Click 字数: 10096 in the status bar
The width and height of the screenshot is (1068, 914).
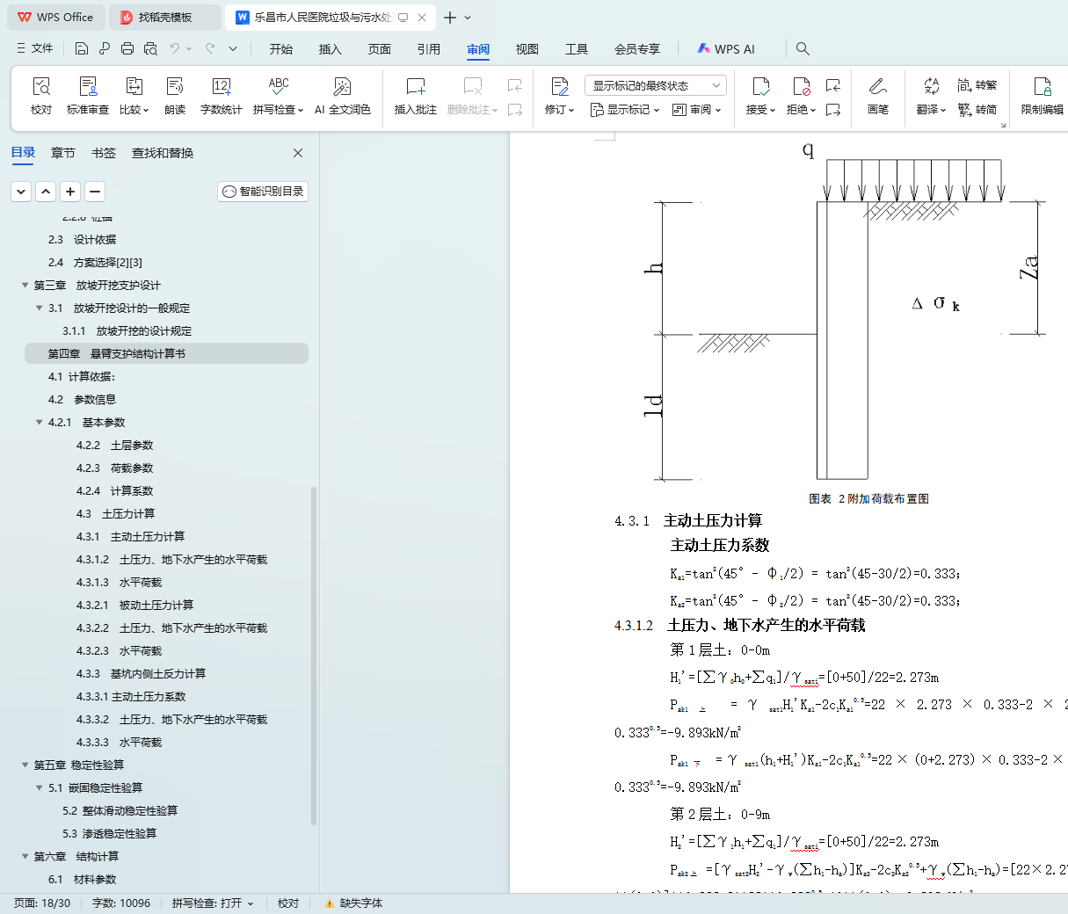121,903
